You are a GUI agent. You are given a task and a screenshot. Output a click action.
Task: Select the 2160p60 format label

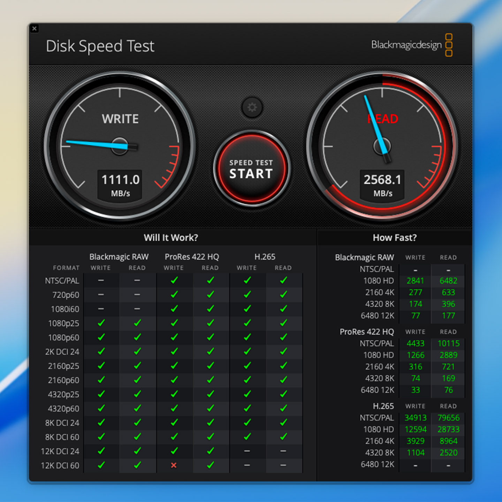click(63, 381)
